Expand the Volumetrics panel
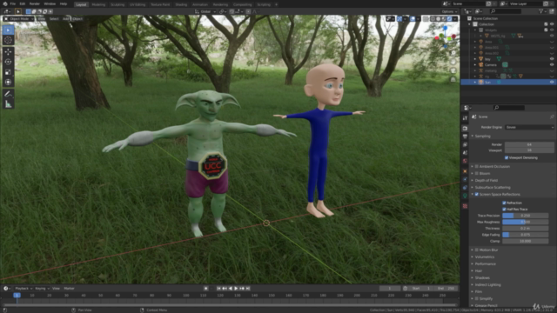Viewport: 557px width, 313px height. coord(473,257)
